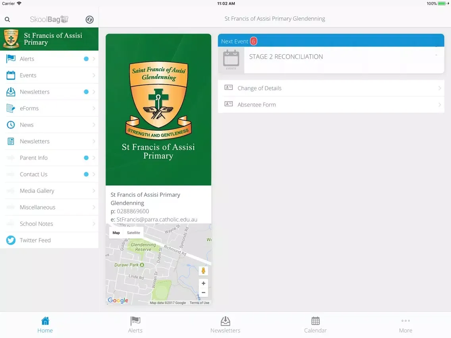Viewport: 451px width, 338px height.
Task: Tap the Next Event header bar
Action: (x=331, y=40)
